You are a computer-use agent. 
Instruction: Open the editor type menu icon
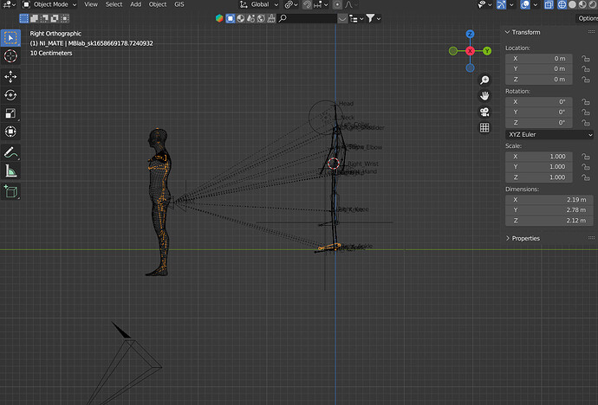click(x=9, y=4)
